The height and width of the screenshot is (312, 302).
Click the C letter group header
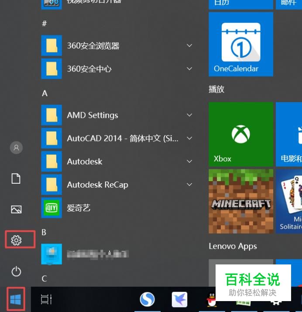44,278
